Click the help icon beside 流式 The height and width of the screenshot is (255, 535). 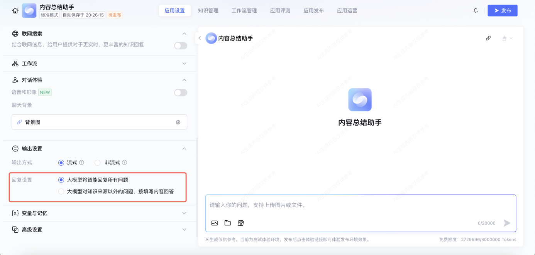tap(81, 163)
